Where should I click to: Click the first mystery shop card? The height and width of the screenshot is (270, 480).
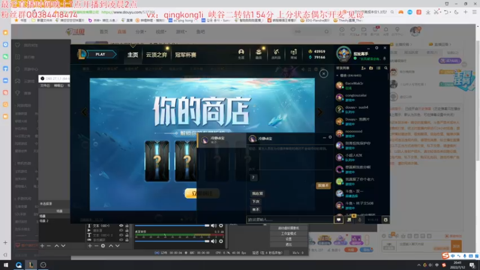coord(157,161)
